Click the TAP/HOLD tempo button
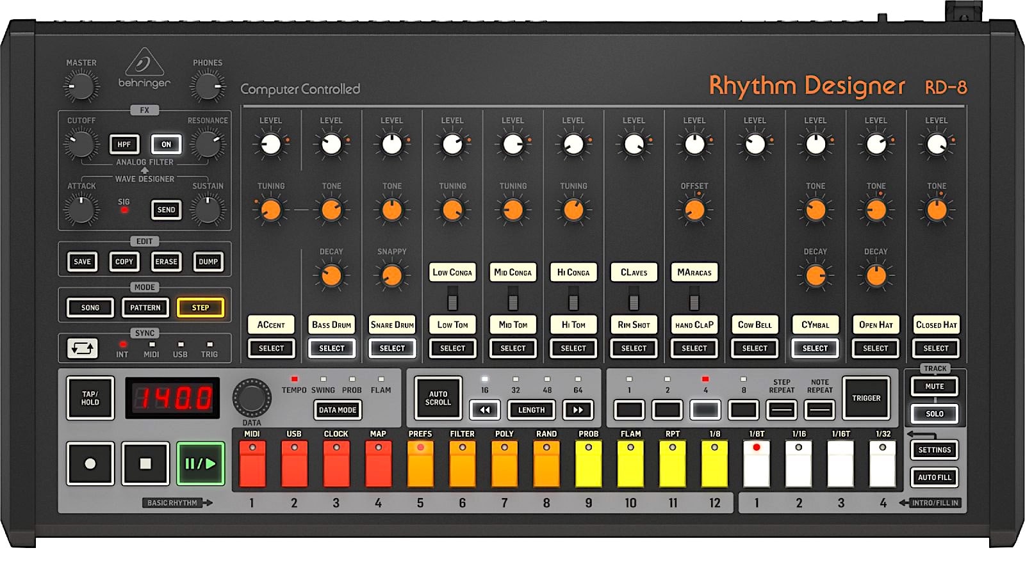 pos(90,398)
